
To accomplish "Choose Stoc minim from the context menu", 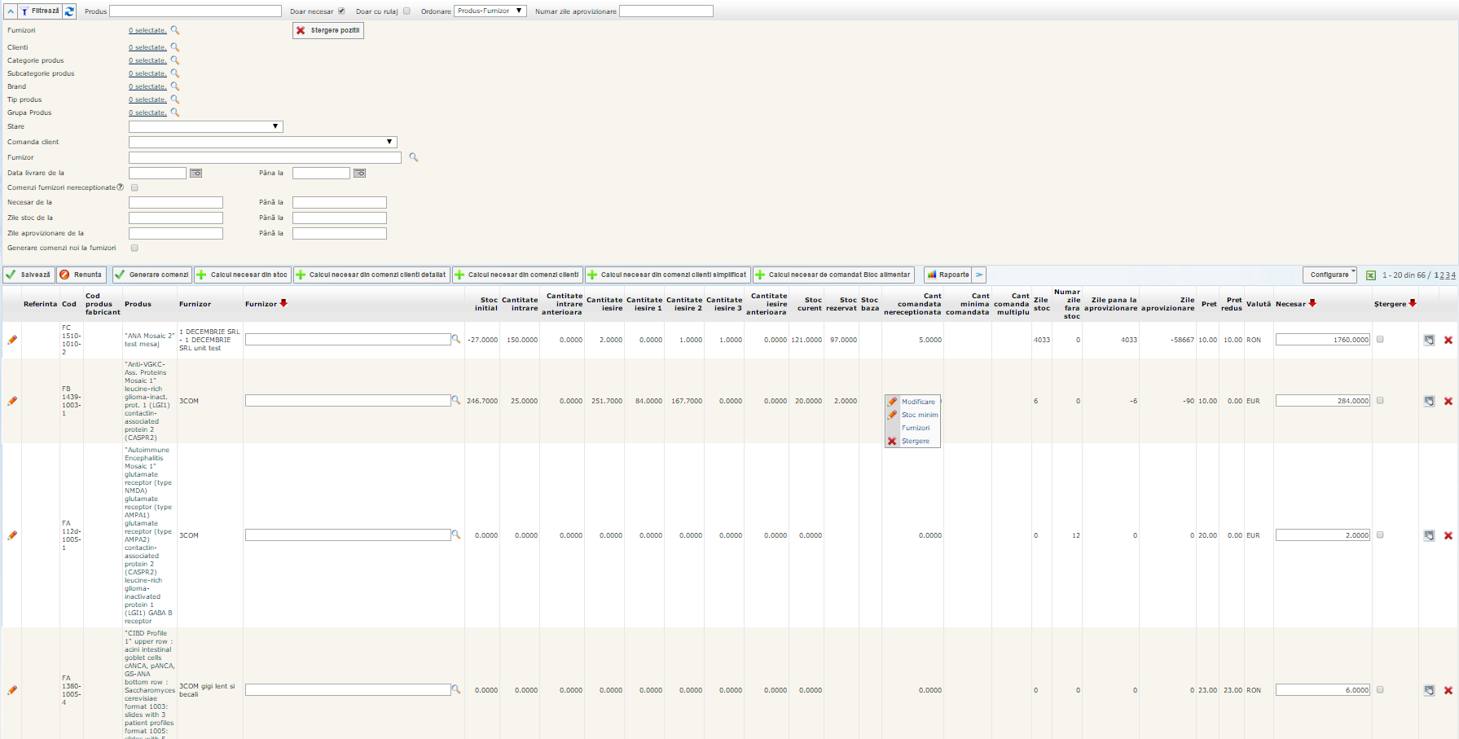I will click(x=919, y=415).
